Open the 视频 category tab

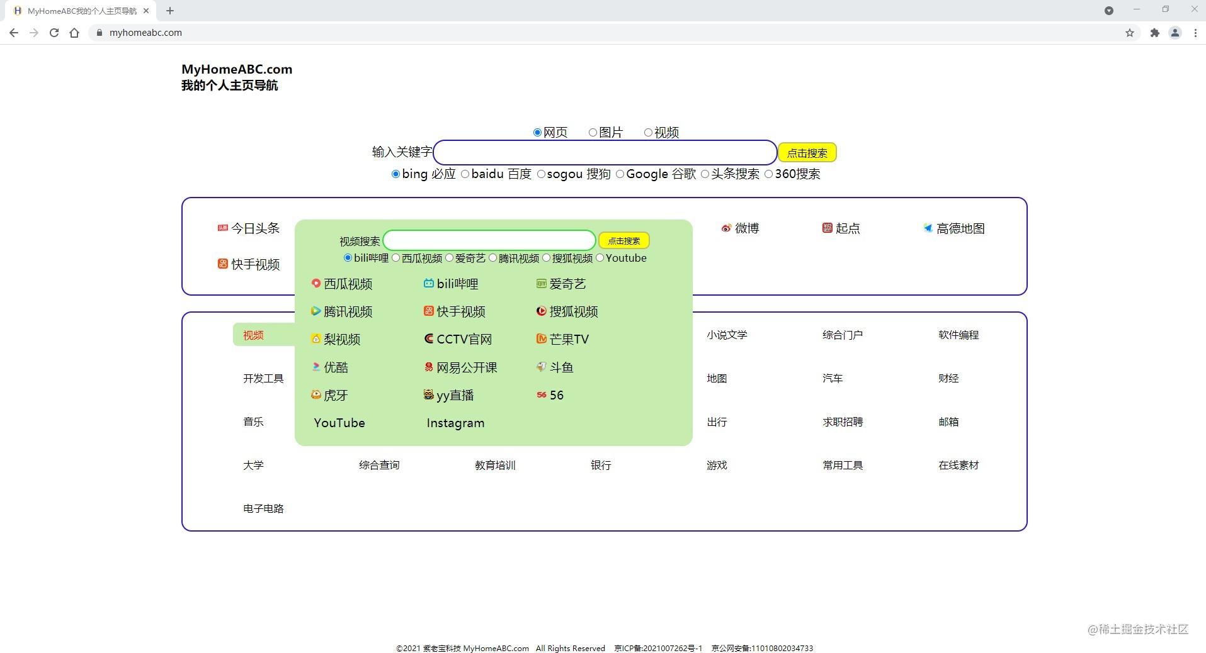[x=253, y=335]
